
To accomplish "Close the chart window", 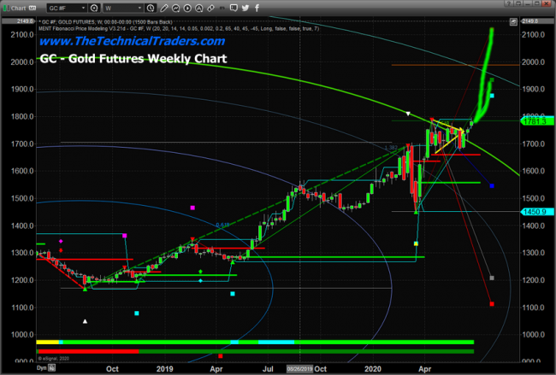I will click(546, 3).
